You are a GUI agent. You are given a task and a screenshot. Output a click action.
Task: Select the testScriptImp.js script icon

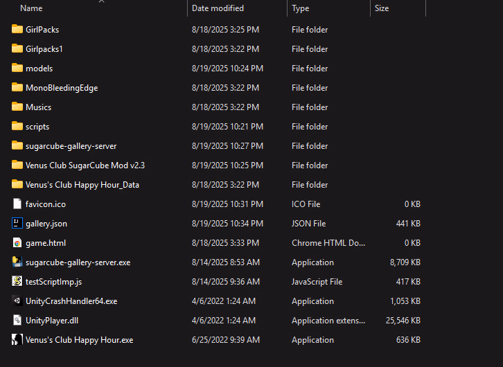click(x=17, y=282)
